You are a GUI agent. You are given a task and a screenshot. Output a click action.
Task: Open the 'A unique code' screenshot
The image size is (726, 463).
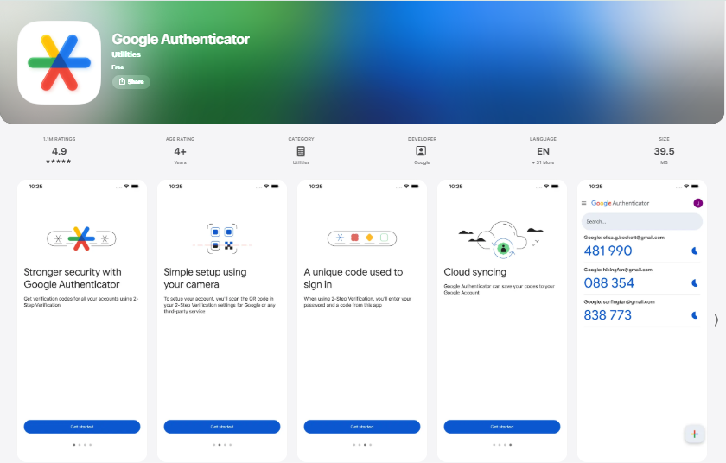coord(362,320)
